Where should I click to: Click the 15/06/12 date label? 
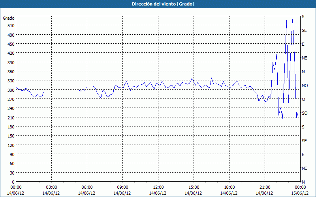point(300,193)
